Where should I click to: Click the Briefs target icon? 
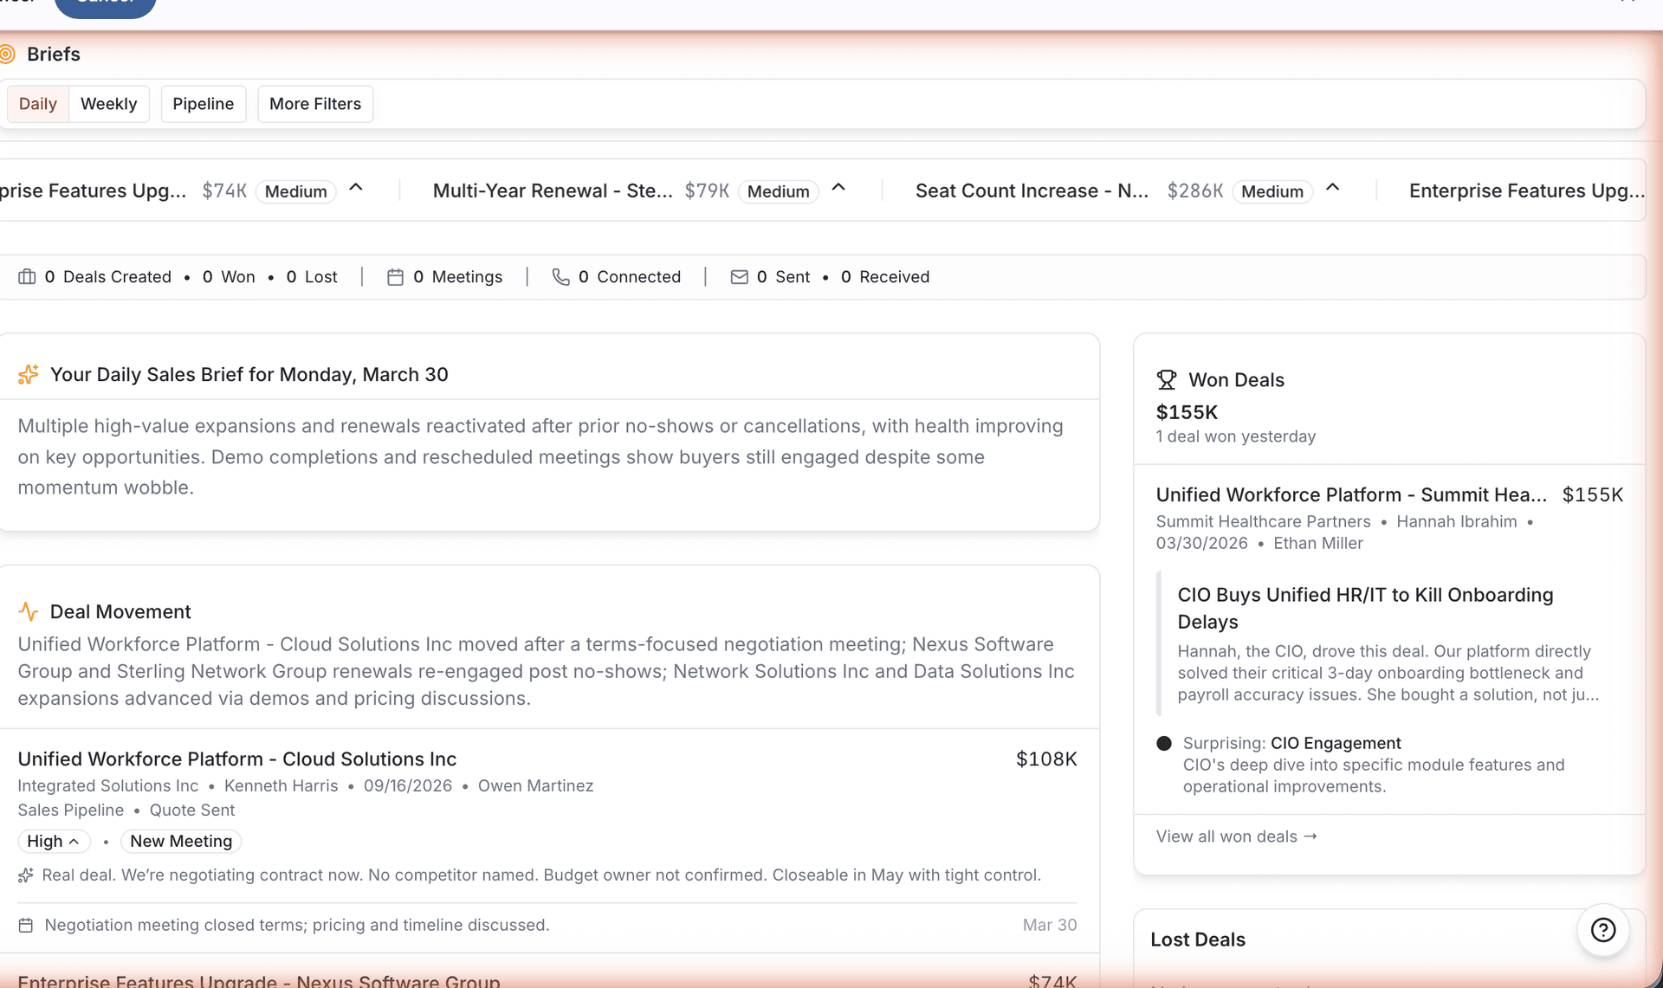tap(7, 55)
